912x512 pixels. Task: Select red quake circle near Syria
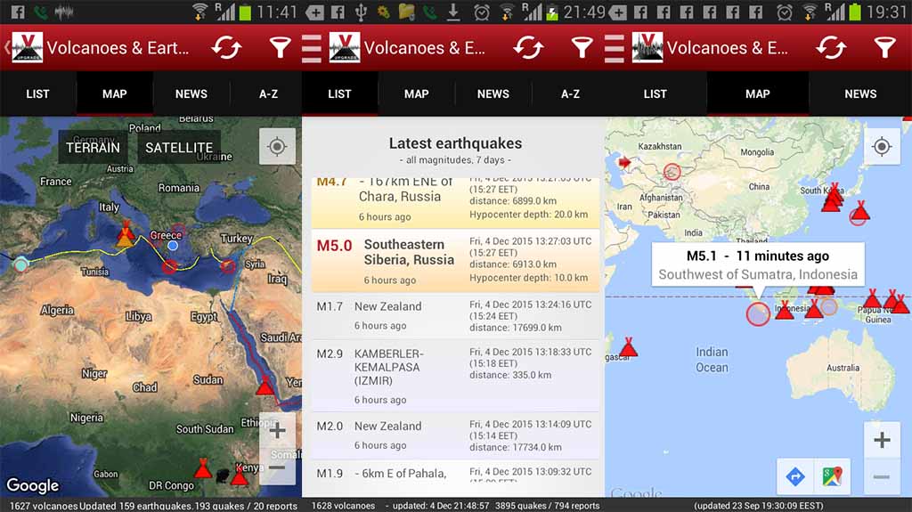point(228,266)
